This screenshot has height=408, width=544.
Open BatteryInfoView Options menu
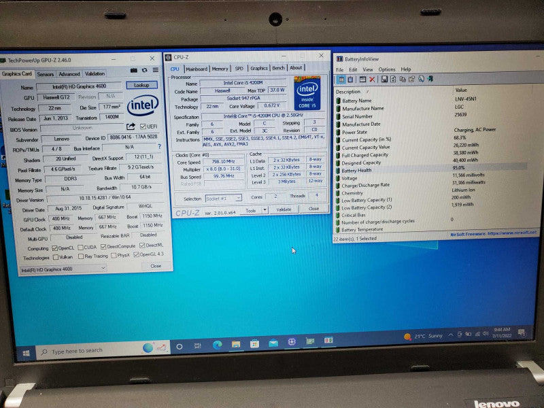(x=386, y=69)
